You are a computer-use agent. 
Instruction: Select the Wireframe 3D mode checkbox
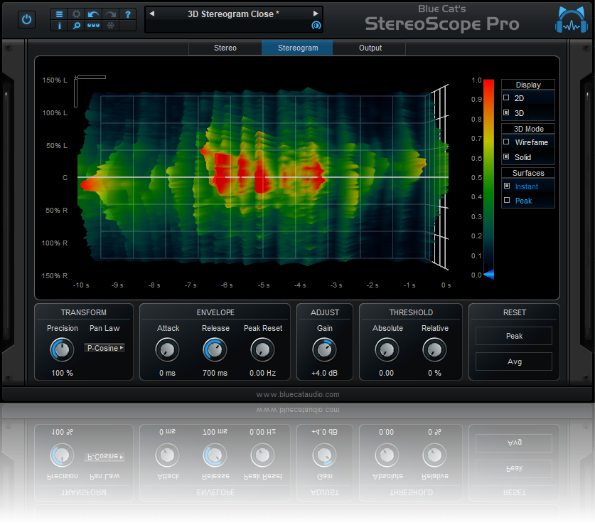click(507, 142)
